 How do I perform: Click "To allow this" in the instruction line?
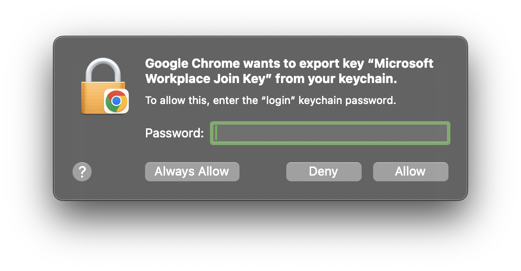176,101
